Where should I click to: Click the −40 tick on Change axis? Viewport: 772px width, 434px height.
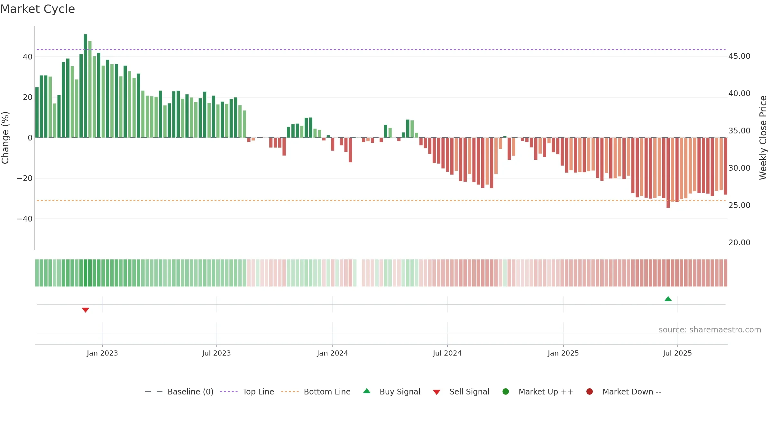pyautogui.click(x=25, y=219)
